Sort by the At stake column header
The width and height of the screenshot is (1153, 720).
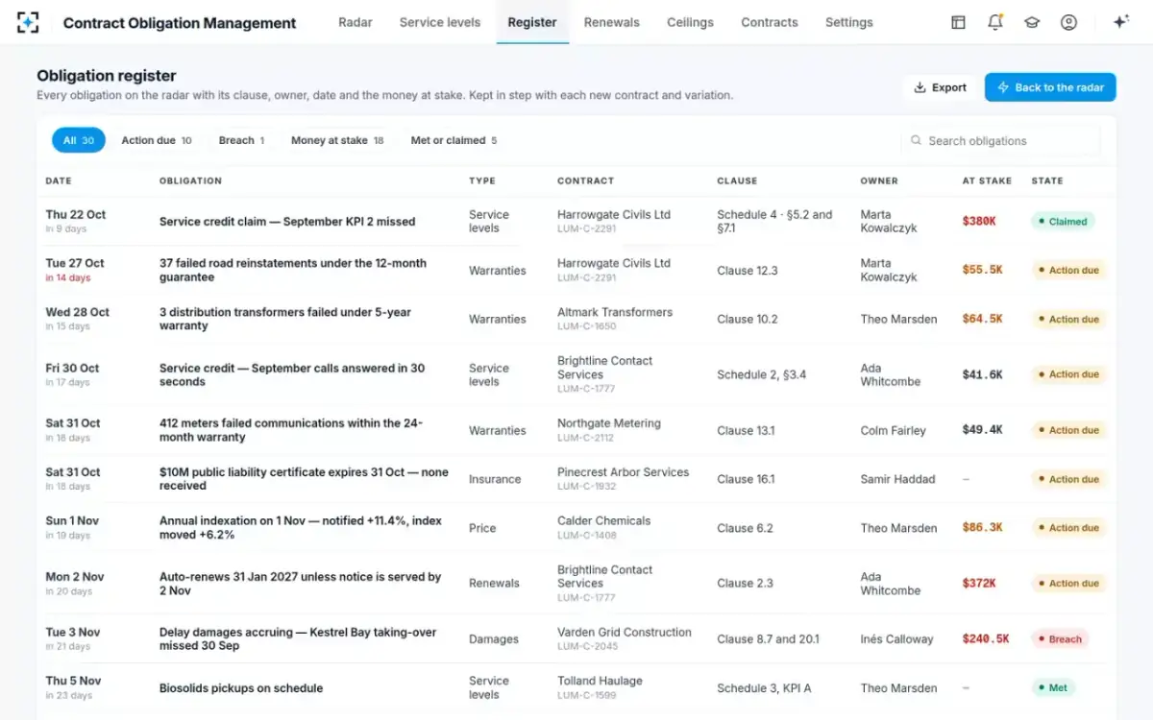(987, 180)
